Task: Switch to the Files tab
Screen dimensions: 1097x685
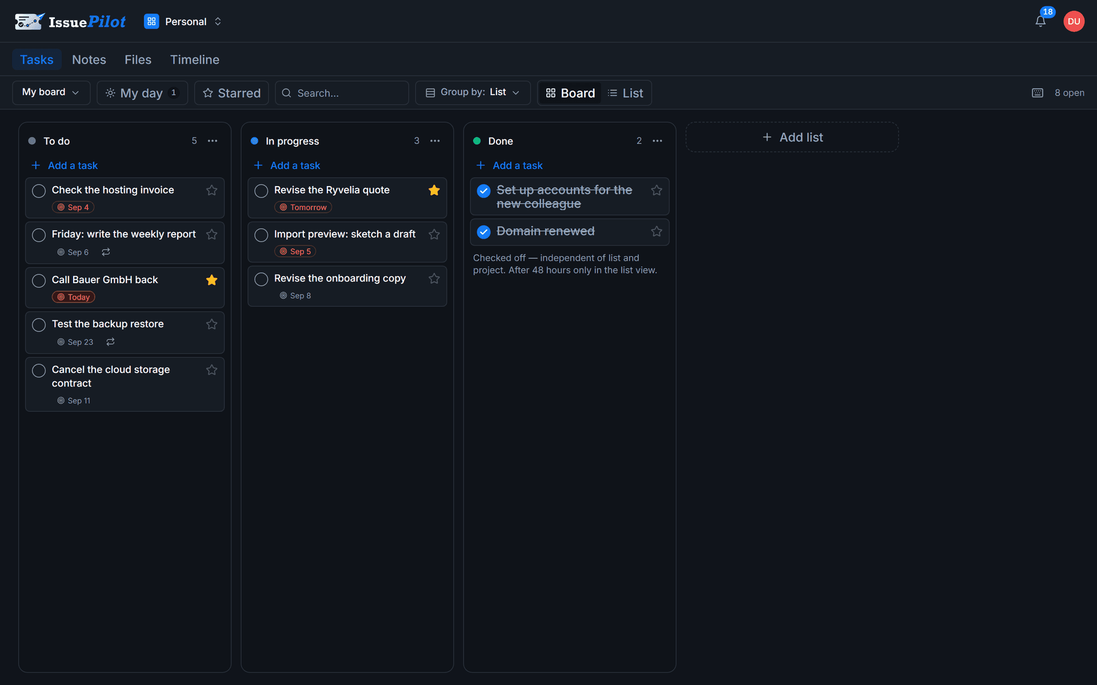Action: [138, 59]
